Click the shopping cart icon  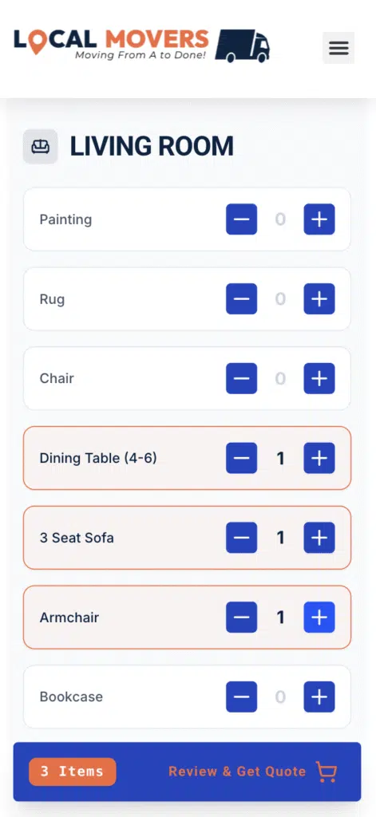(x=327, y=772)
